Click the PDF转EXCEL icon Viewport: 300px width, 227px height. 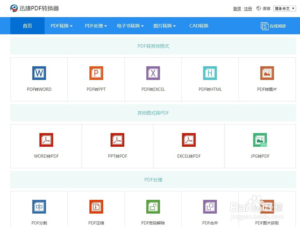pos(153,73)
